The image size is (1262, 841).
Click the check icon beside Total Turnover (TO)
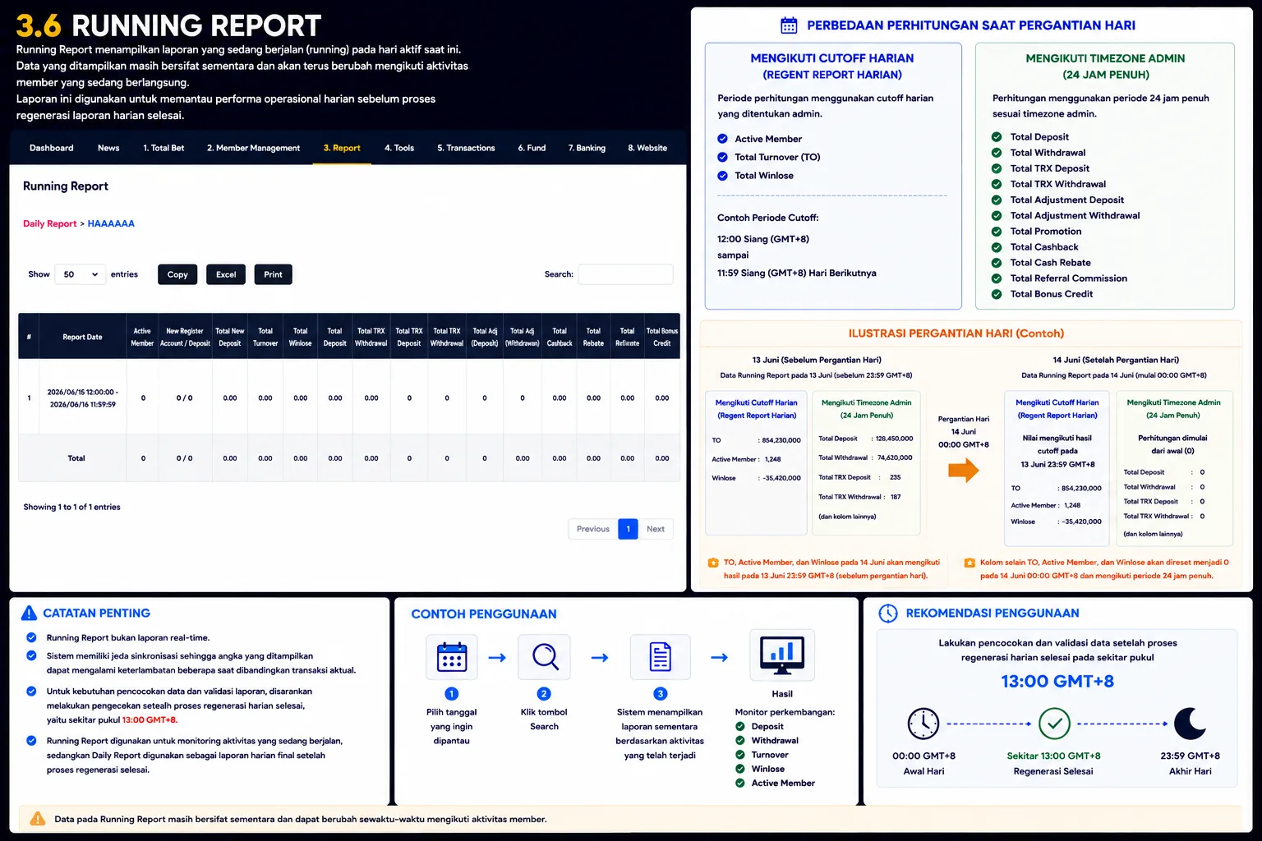click(x=723, y=157)
